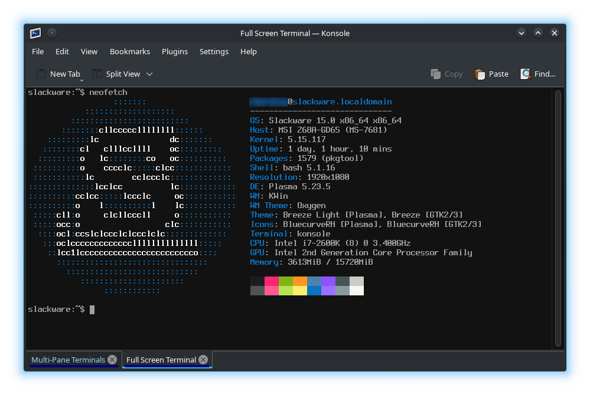Switch to the Multi-Pane Terminals tab

point(68,360)
